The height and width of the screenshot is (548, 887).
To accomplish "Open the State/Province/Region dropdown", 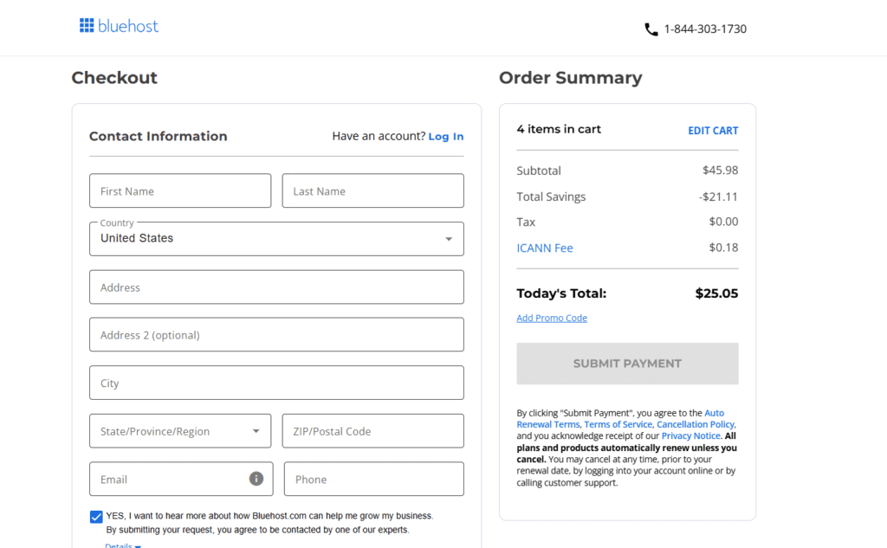I will click(180, 431).
